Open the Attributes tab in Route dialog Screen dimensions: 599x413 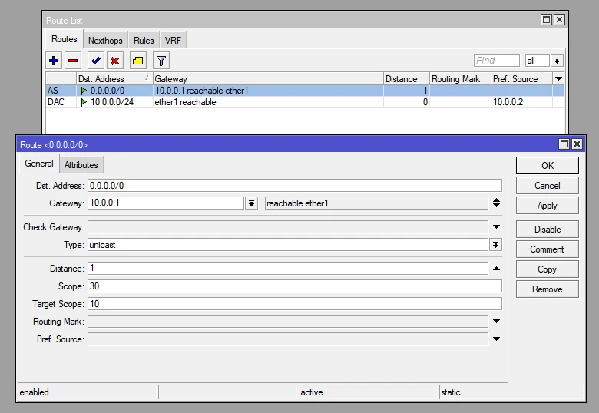81,165
